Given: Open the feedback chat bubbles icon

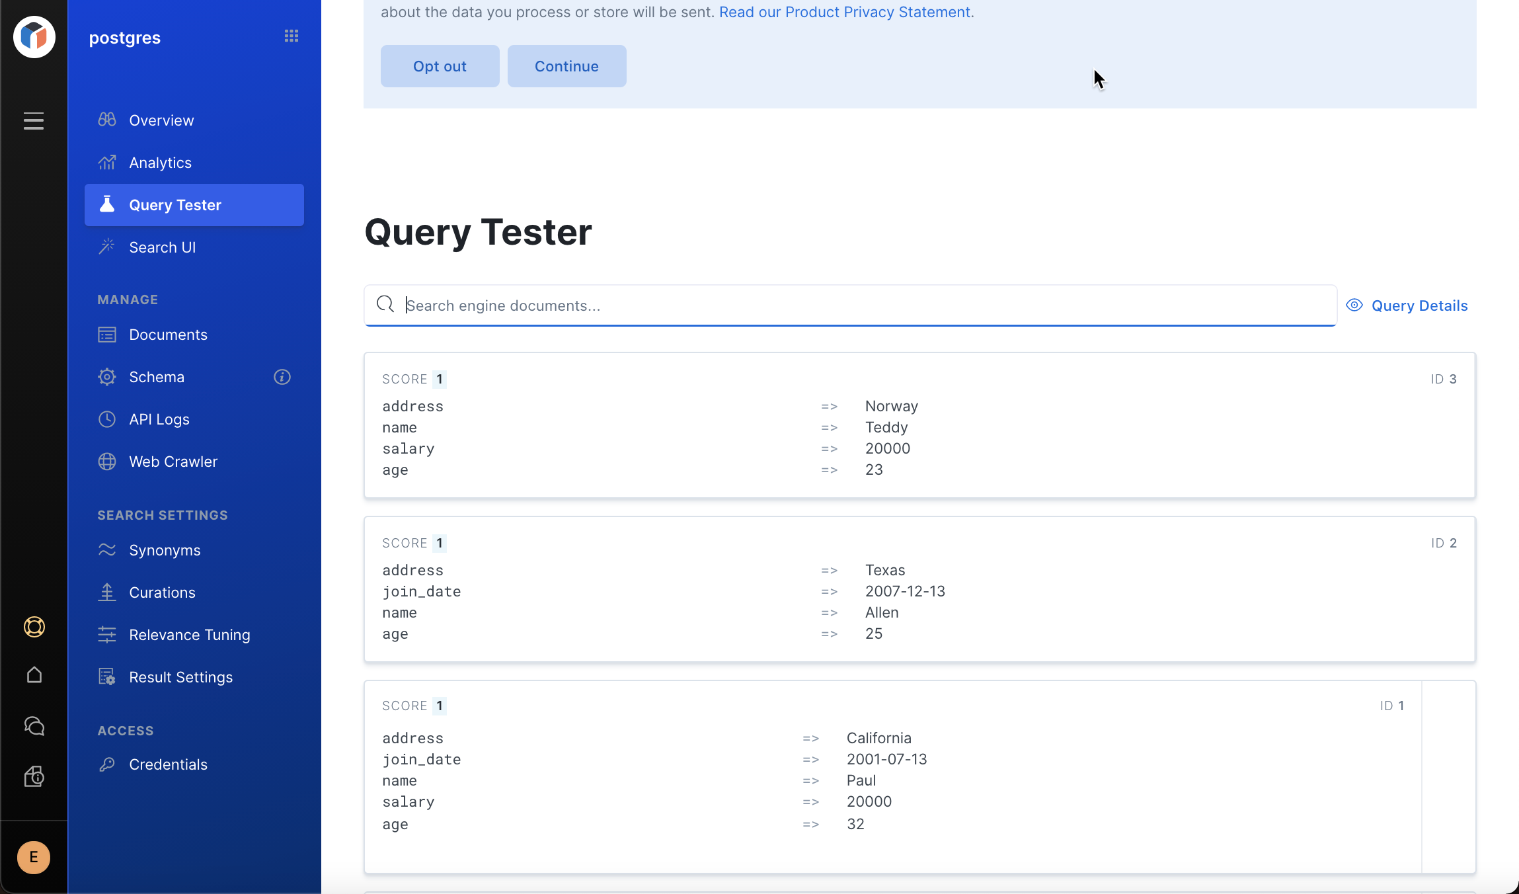Looking at the screenshot, I should click(34, 726).
